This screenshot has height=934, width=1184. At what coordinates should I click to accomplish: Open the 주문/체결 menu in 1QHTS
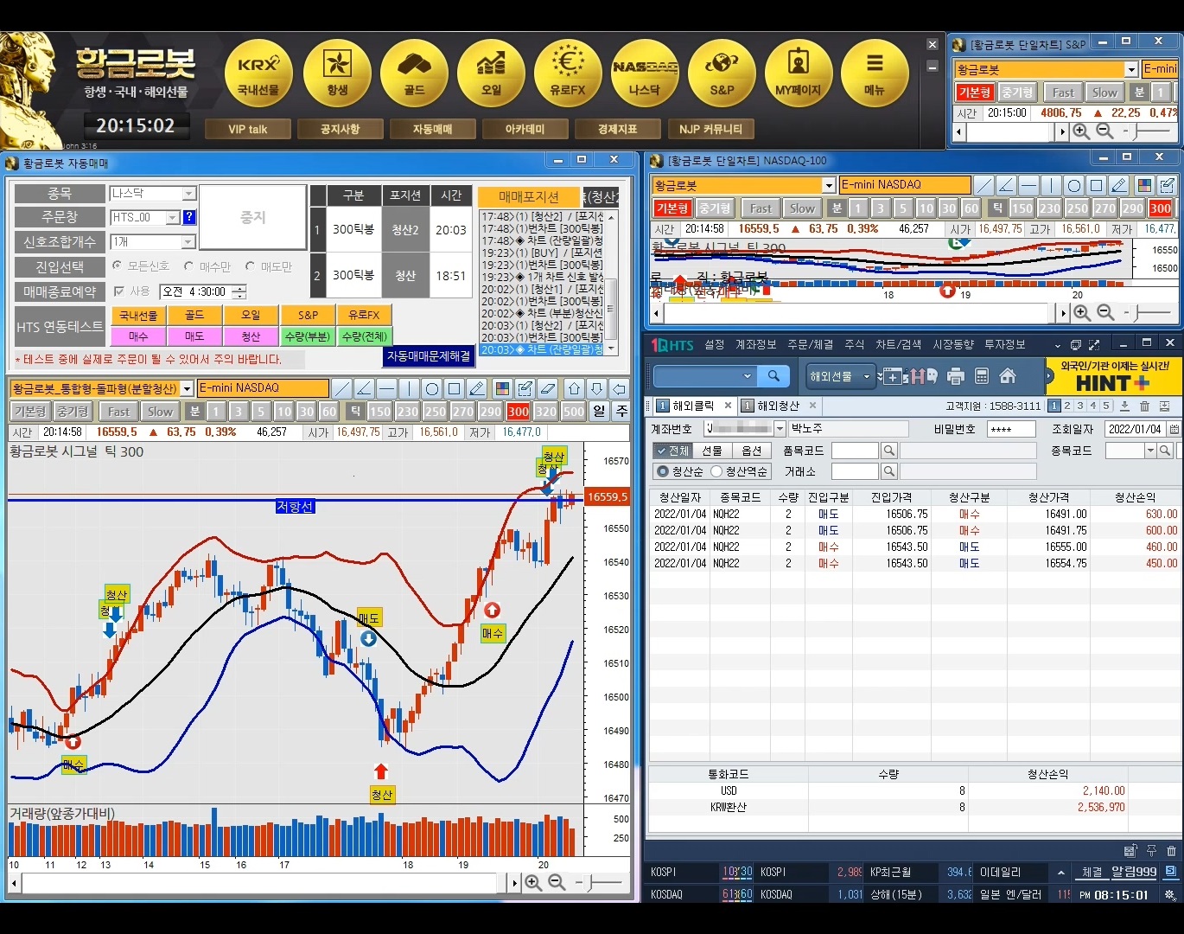point(811,344)
